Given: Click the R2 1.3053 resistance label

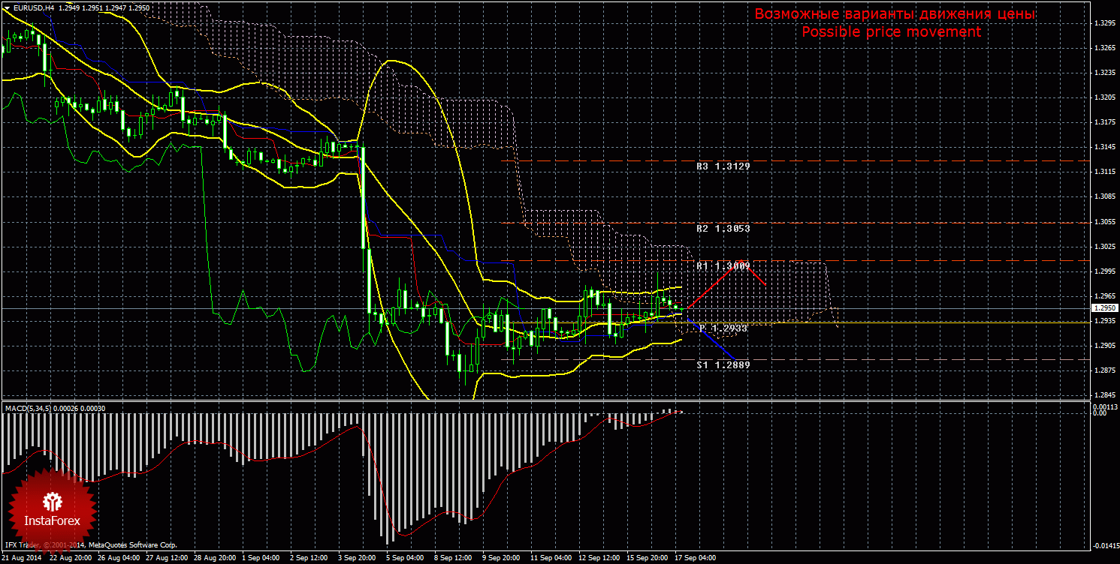Looking at the screenshot, I should pyautogui.click(x=723, y=228).
